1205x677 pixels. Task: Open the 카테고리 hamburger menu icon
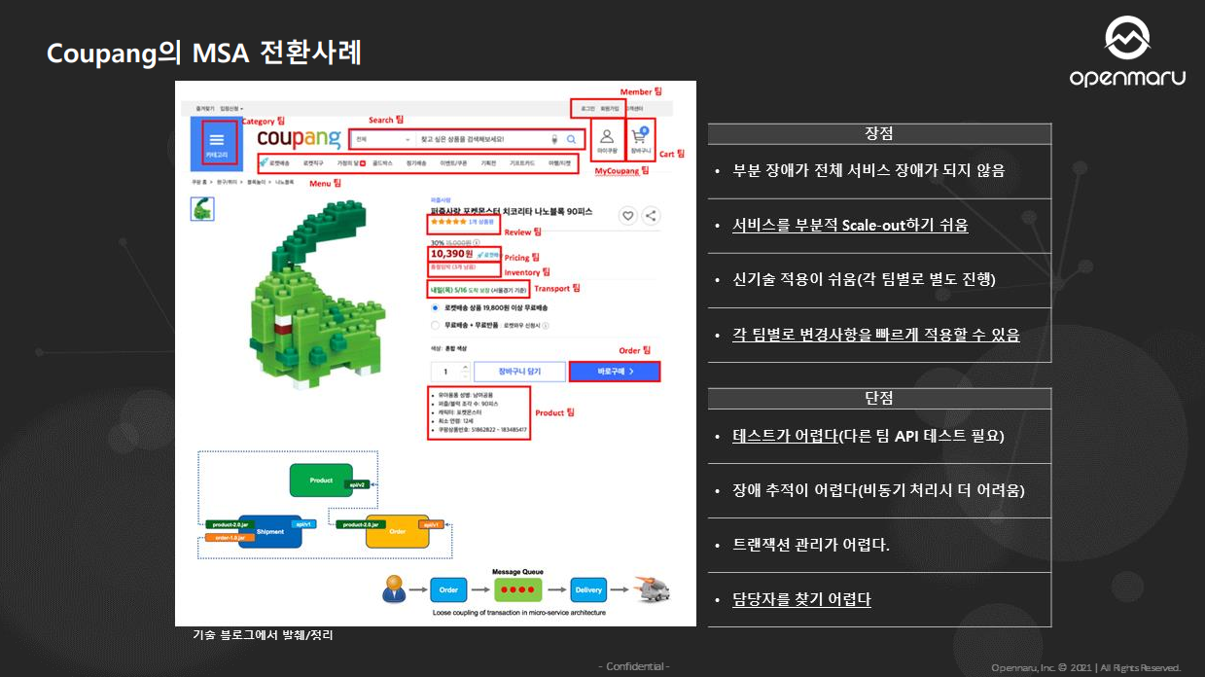coord(216,139)
